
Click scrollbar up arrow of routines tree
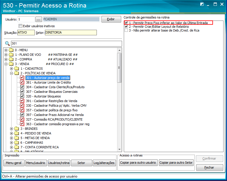pyautogui.click(x=119, y=50)
